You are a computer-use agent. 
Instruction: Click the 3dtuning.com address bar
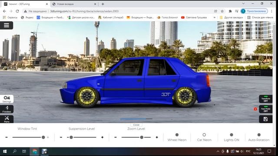[x=84, y=11]
